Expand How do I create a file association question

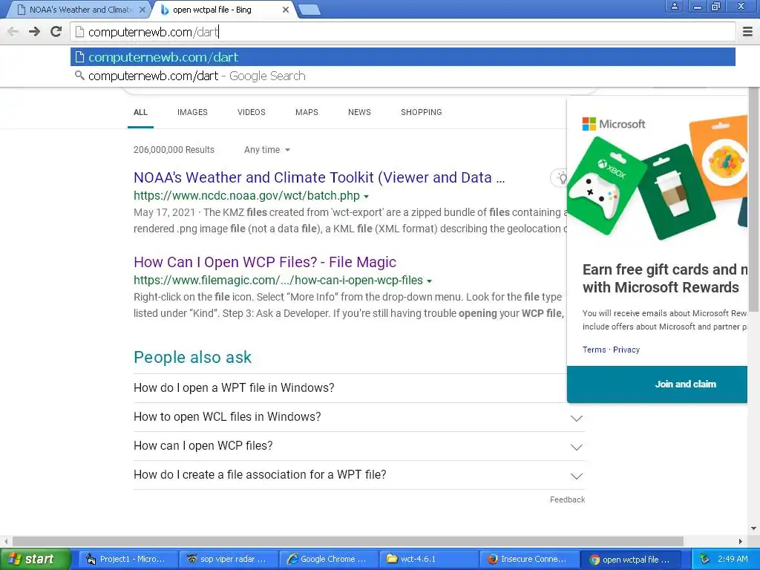pyautogui.click(x=359, y=474)
